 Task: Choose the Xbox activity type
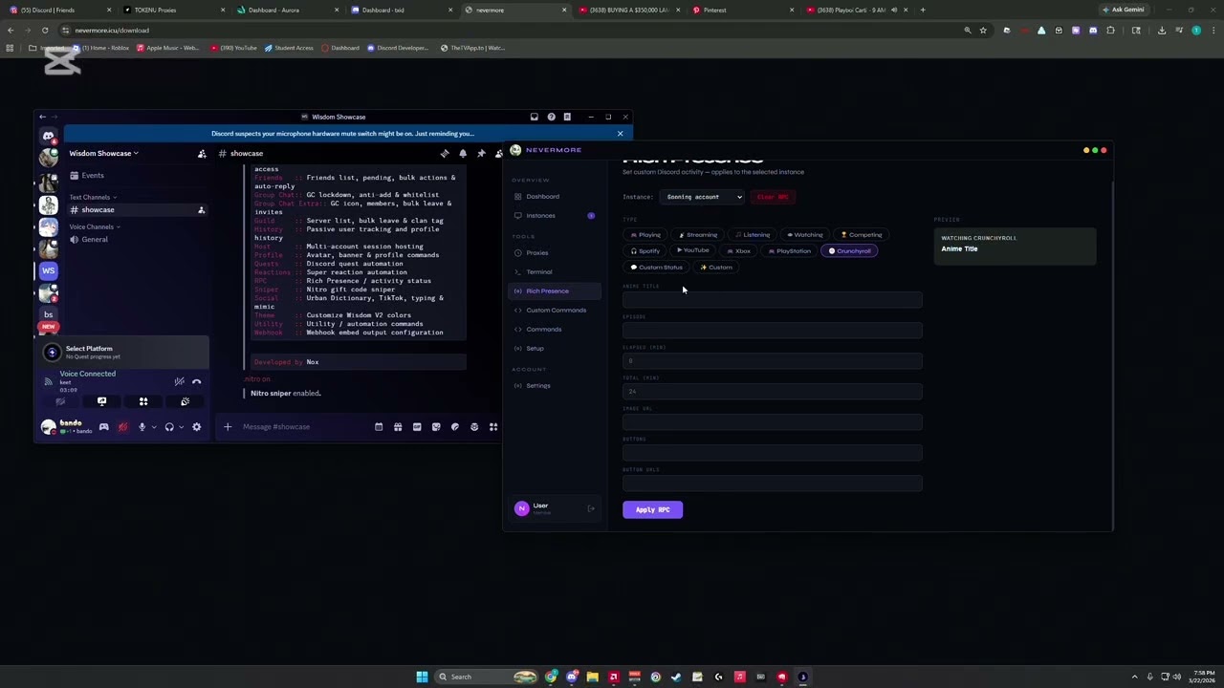(739, 251)
